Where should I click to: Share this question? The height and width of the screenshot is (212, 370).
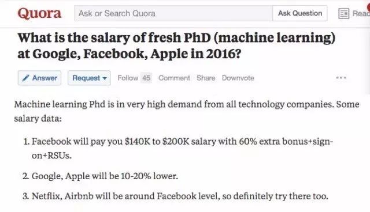pyautogui.click(x=206, y=78)
